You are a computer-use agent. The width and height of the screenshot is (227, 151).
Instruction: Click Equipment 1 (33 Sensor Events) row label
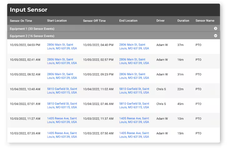pyautogui.click(x=32, y=29)
